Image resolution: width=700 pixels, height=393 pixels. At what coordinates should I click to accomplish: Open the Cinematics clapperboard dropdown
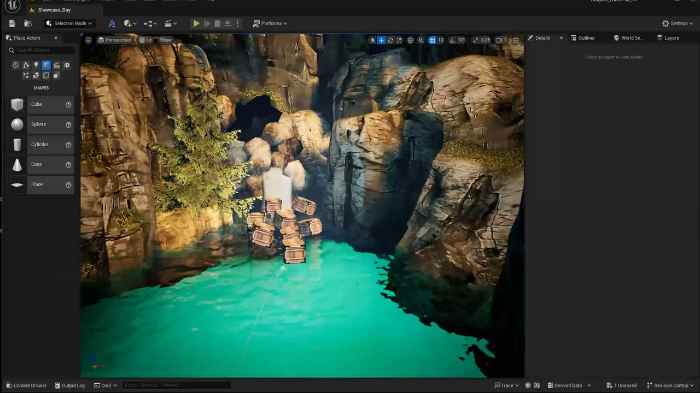[x=171, y=23]
